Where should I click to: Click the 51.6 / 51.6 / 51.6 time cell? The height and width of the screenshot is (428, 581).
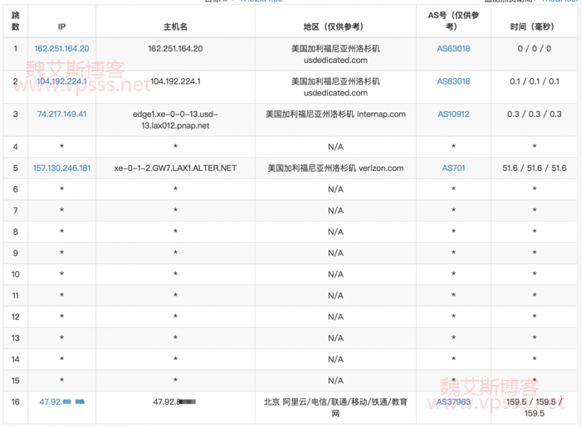[535, 168]
